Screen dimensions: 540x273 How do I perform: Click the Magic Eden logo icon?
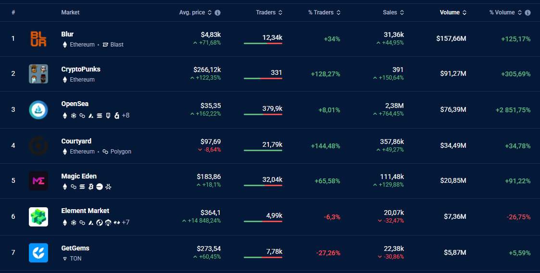tap(38, 181)
